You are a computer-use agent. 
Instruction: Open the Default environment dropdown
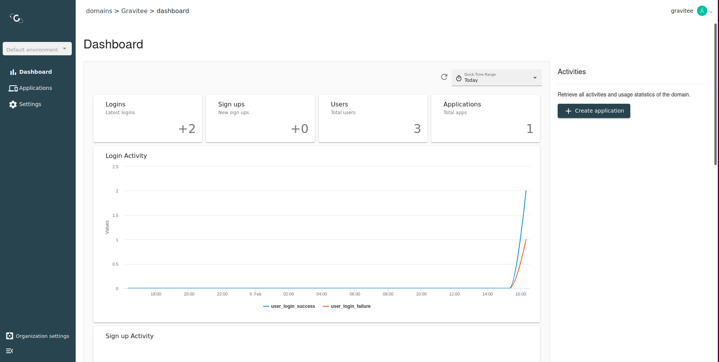pyautogui.click(x=37, y=49)
